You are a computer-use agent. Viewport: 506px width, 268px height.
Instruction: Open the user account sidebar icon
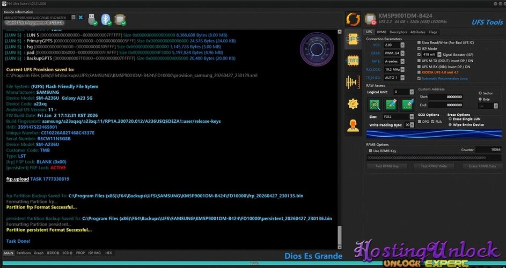(353, 125)
